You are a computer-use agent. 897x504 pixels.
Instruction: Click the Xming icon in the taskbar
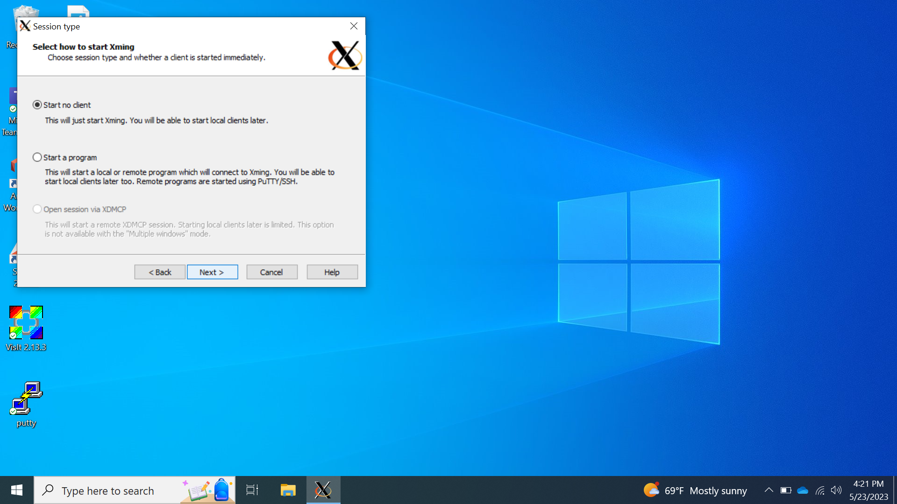(x=323, y=490)
